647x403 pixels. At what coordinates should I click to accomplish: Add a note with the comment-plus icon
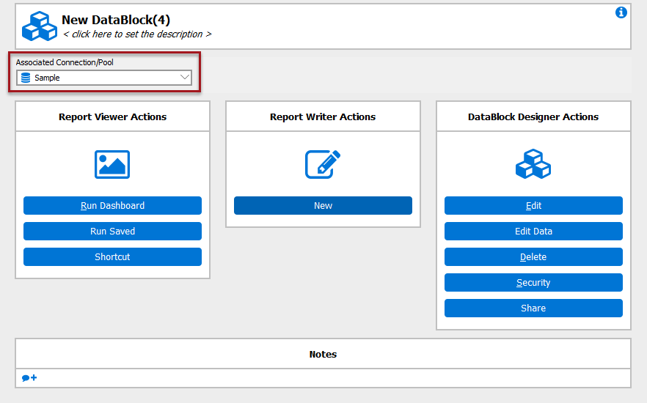pos(29,378)
